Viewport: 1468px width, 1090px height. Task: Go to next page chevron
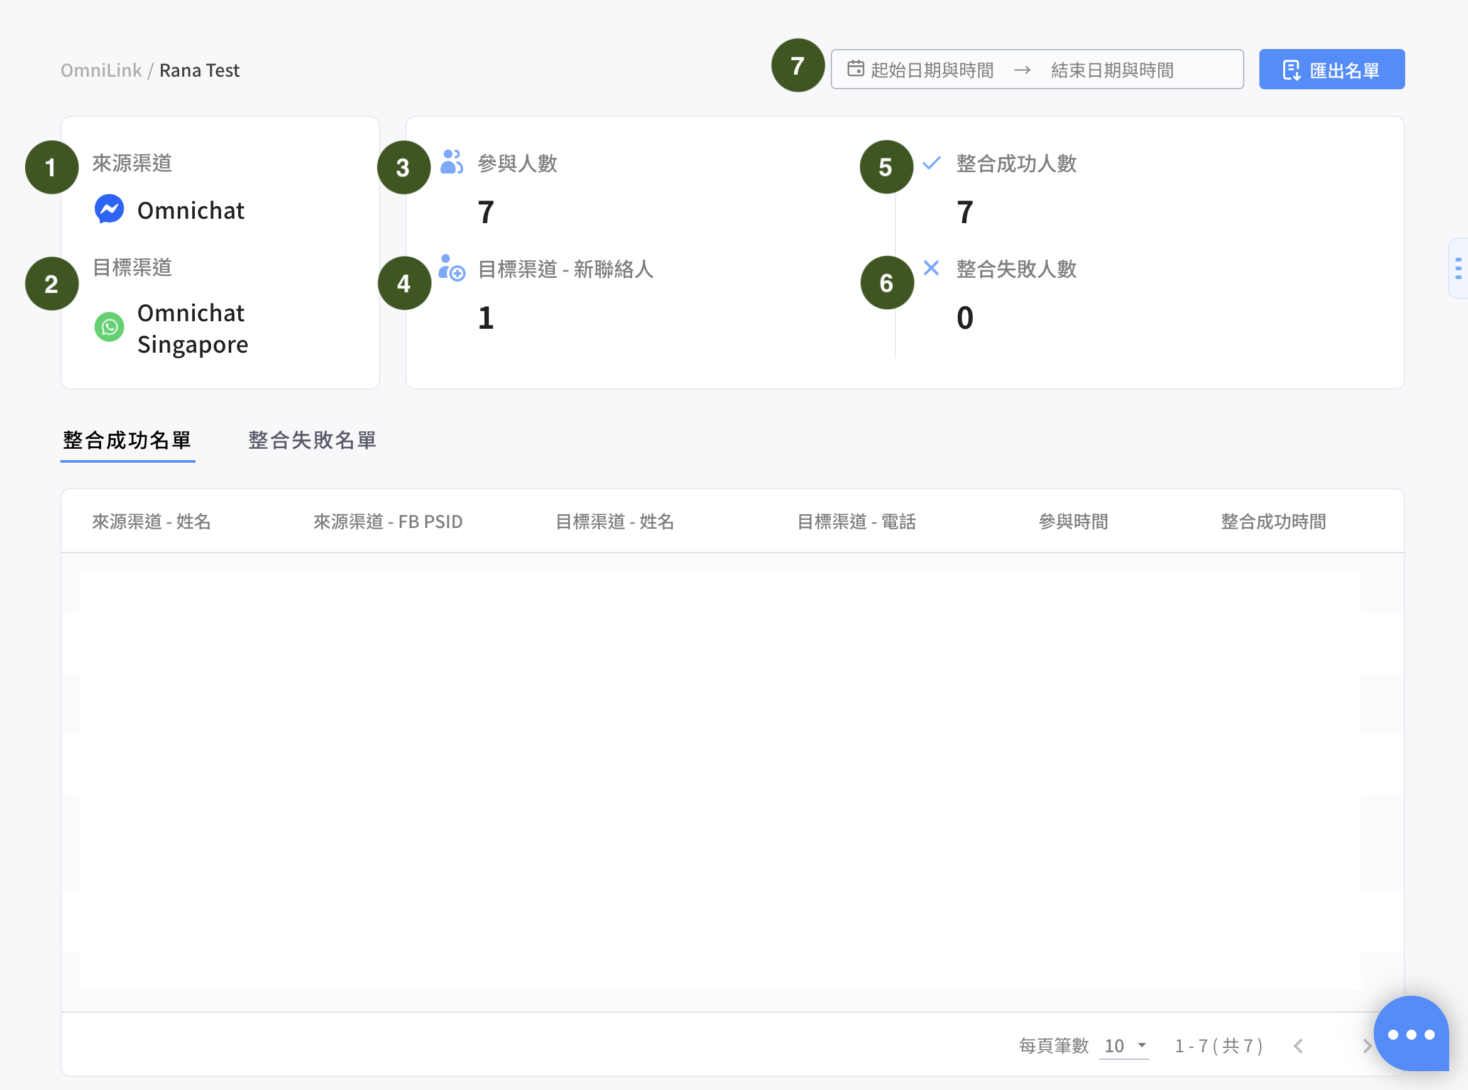(1366, 1046)
